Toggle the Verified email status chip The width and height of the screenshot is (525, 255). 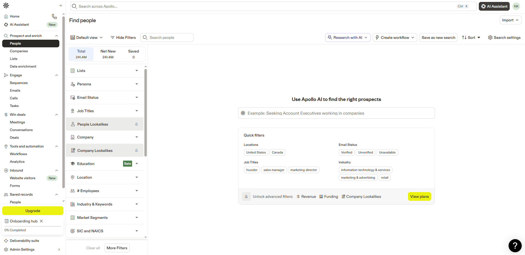point(346,152)
